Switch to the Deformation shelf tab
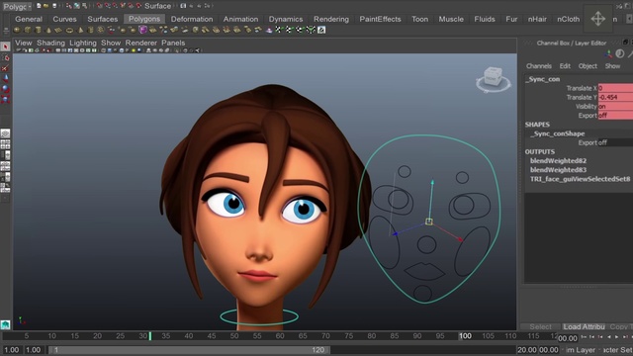 point(192,19)
